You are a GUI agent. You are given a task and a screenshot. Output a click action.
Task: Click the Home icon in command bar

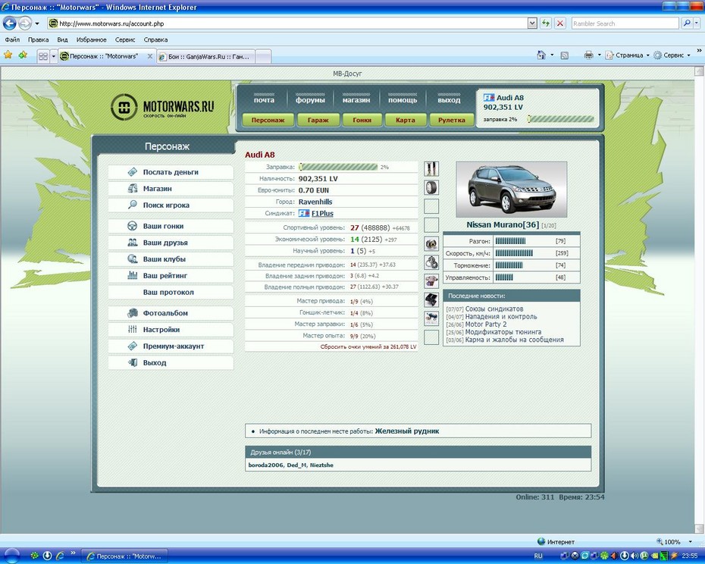[541, 55]
